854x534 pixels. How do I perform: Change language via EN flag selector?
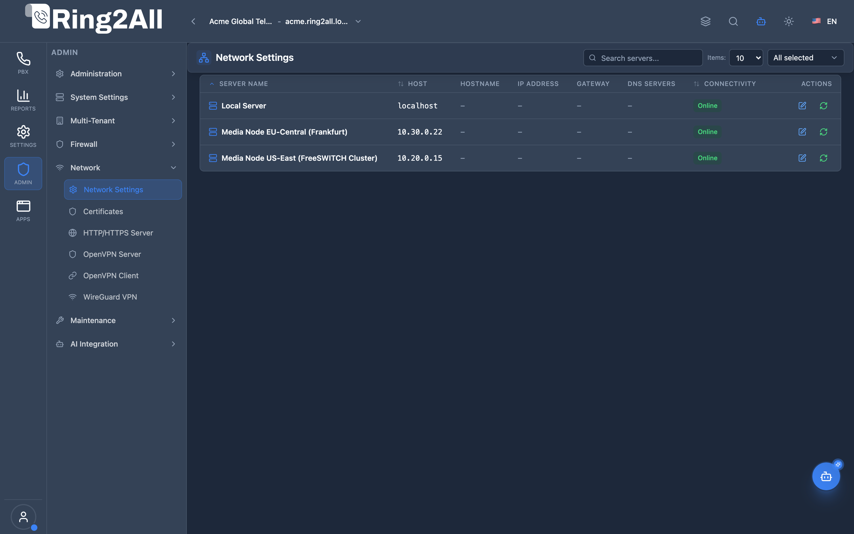pyautogui.click(x=824, y=21)
